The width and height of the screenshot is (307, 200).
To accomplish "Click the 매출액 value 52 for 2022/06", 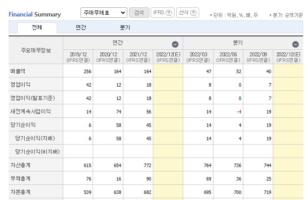I will coord(239,71).
